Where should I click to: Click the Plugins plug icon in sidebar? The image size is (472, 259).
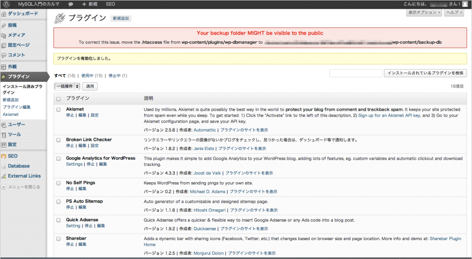pos(4,77)
